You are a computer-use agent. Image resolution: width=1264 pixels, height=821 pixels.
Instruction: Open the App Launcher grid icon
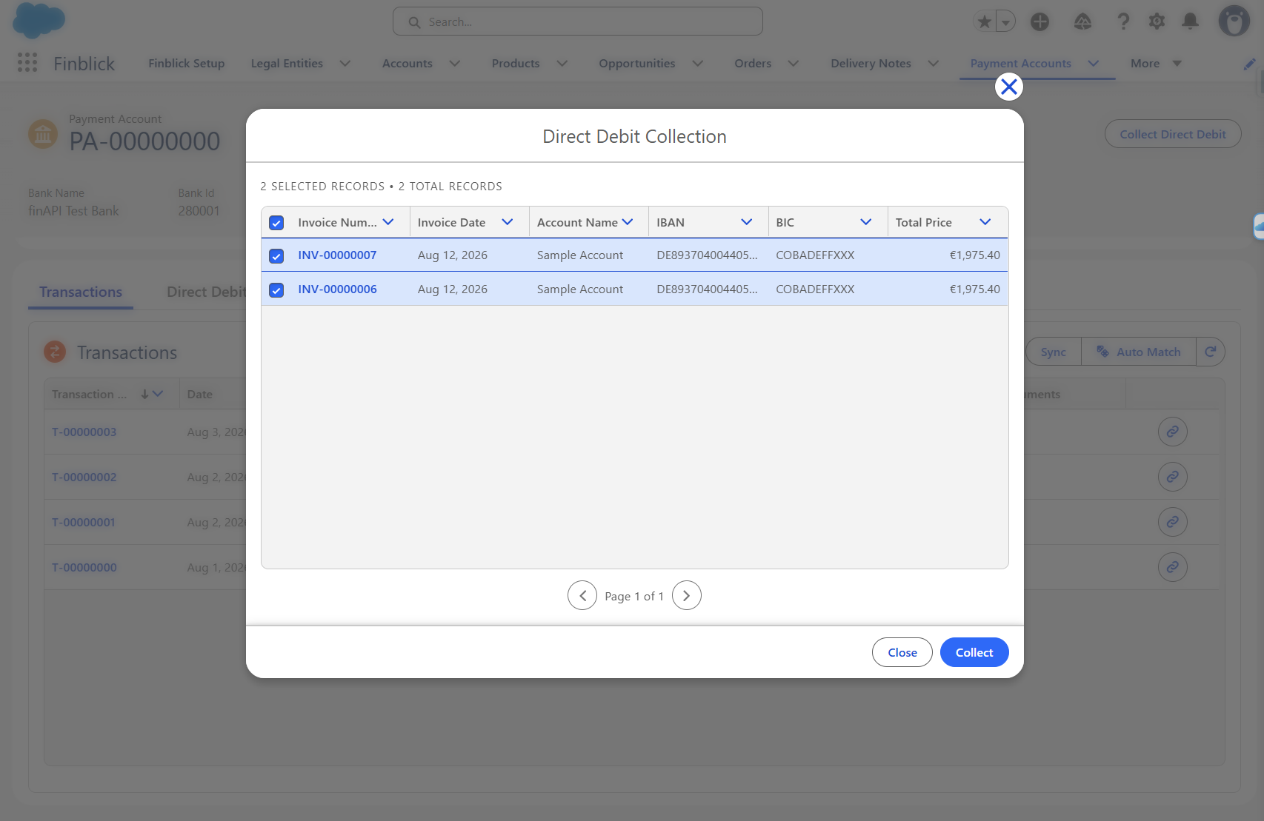(27, 63)
